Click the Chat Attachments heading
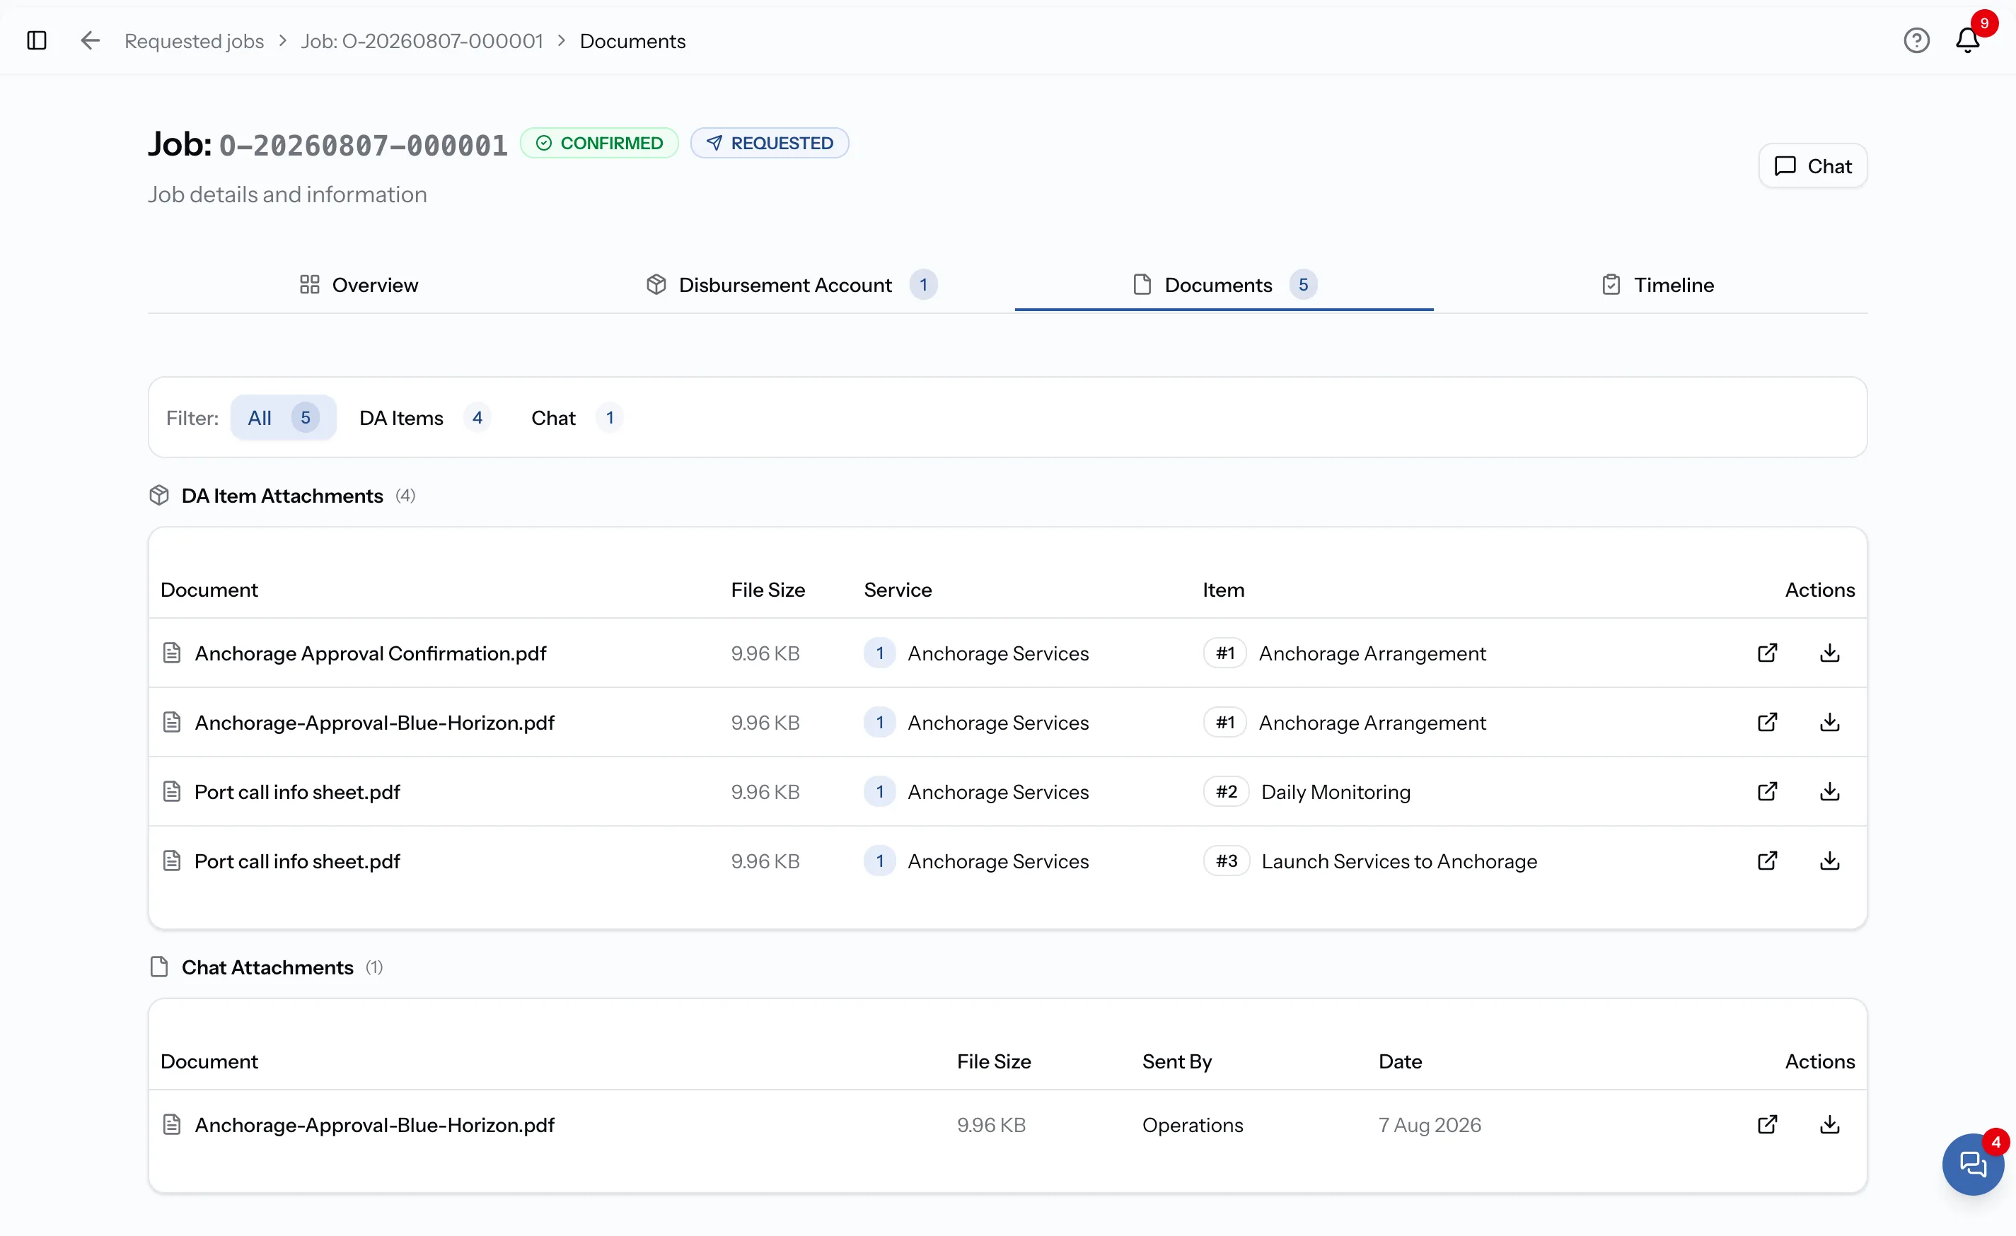This screenshot has width=2016, height=1236. point(267,967)
